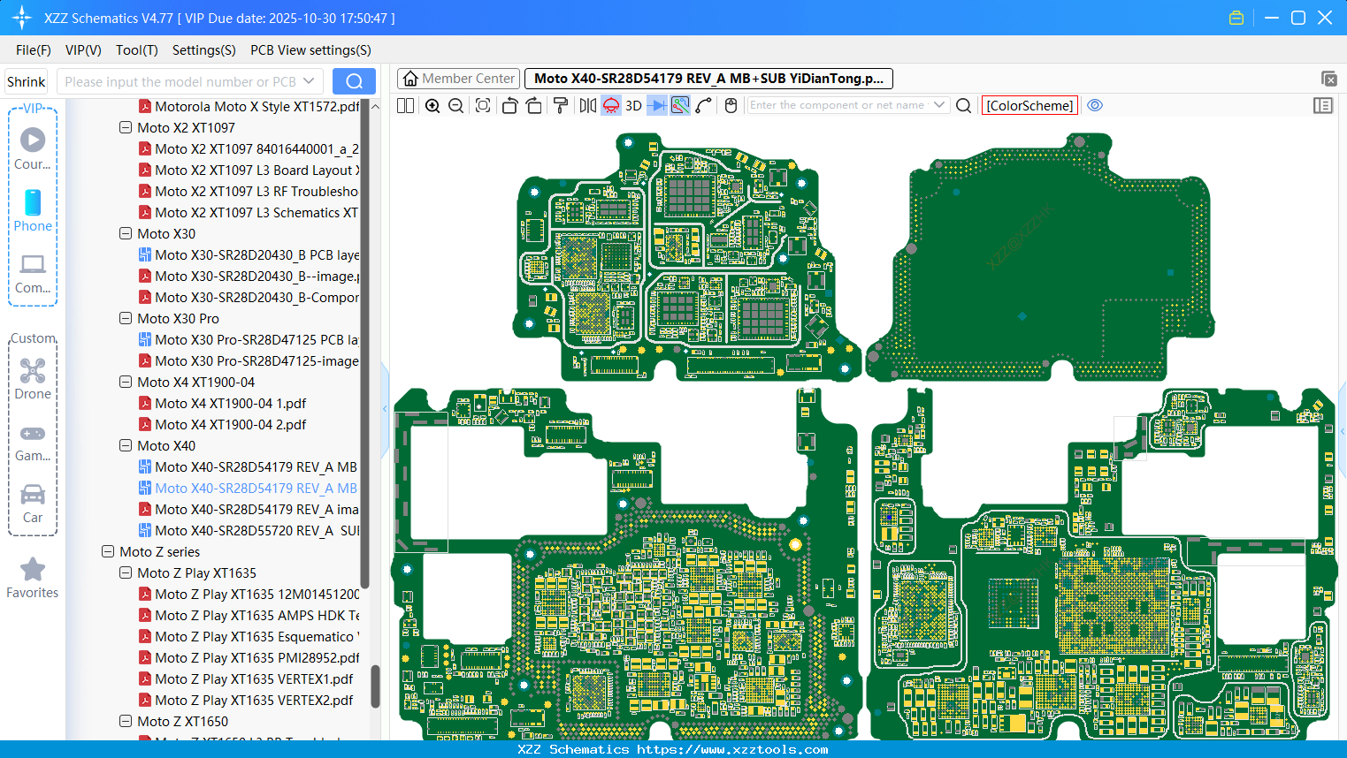Toggle the net routing highlight tool
This screenshot has width=1347, height=758.
pyautogui.click(x=680, y=105)
